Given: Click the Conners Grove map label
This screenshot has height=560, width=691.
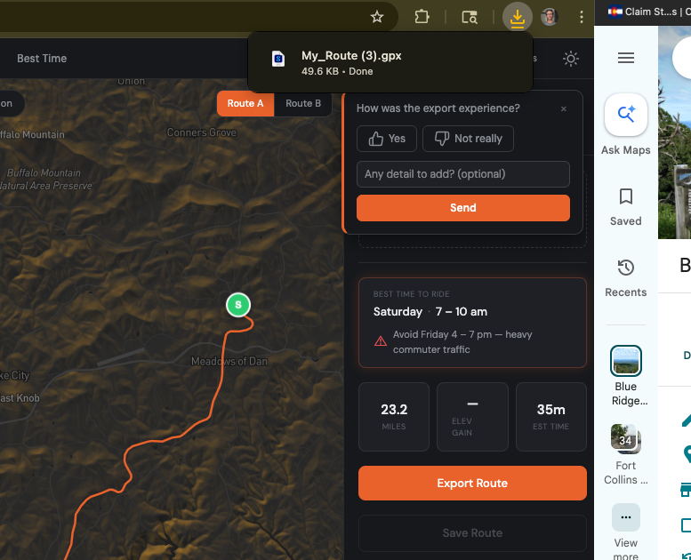Looking at the screenshot, I should click(x=201, y=132).
